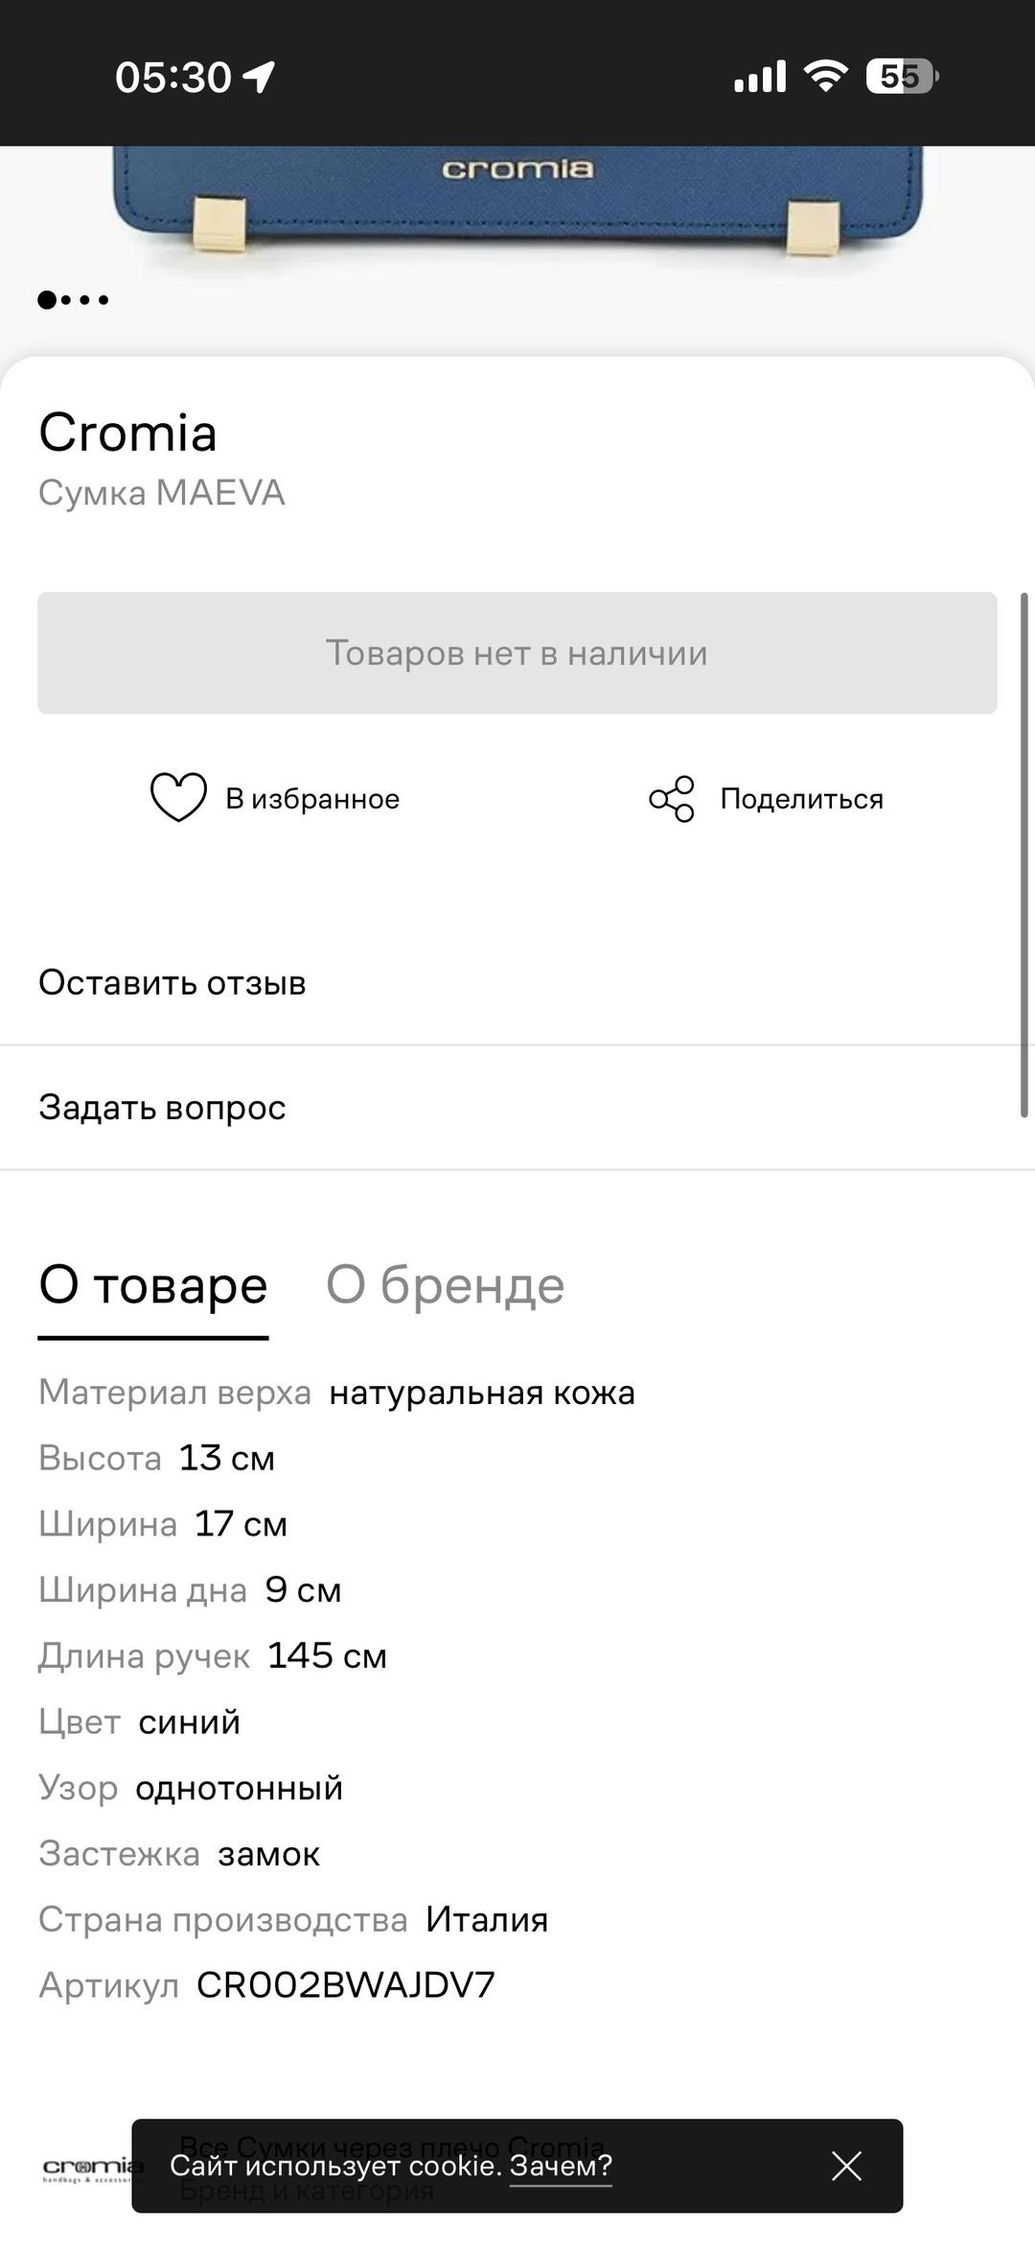Image resolution: width=1035 pixels, height=2251 pixels.
Task: Tap the heart favorites icon
Action: [x=178, y=798]
